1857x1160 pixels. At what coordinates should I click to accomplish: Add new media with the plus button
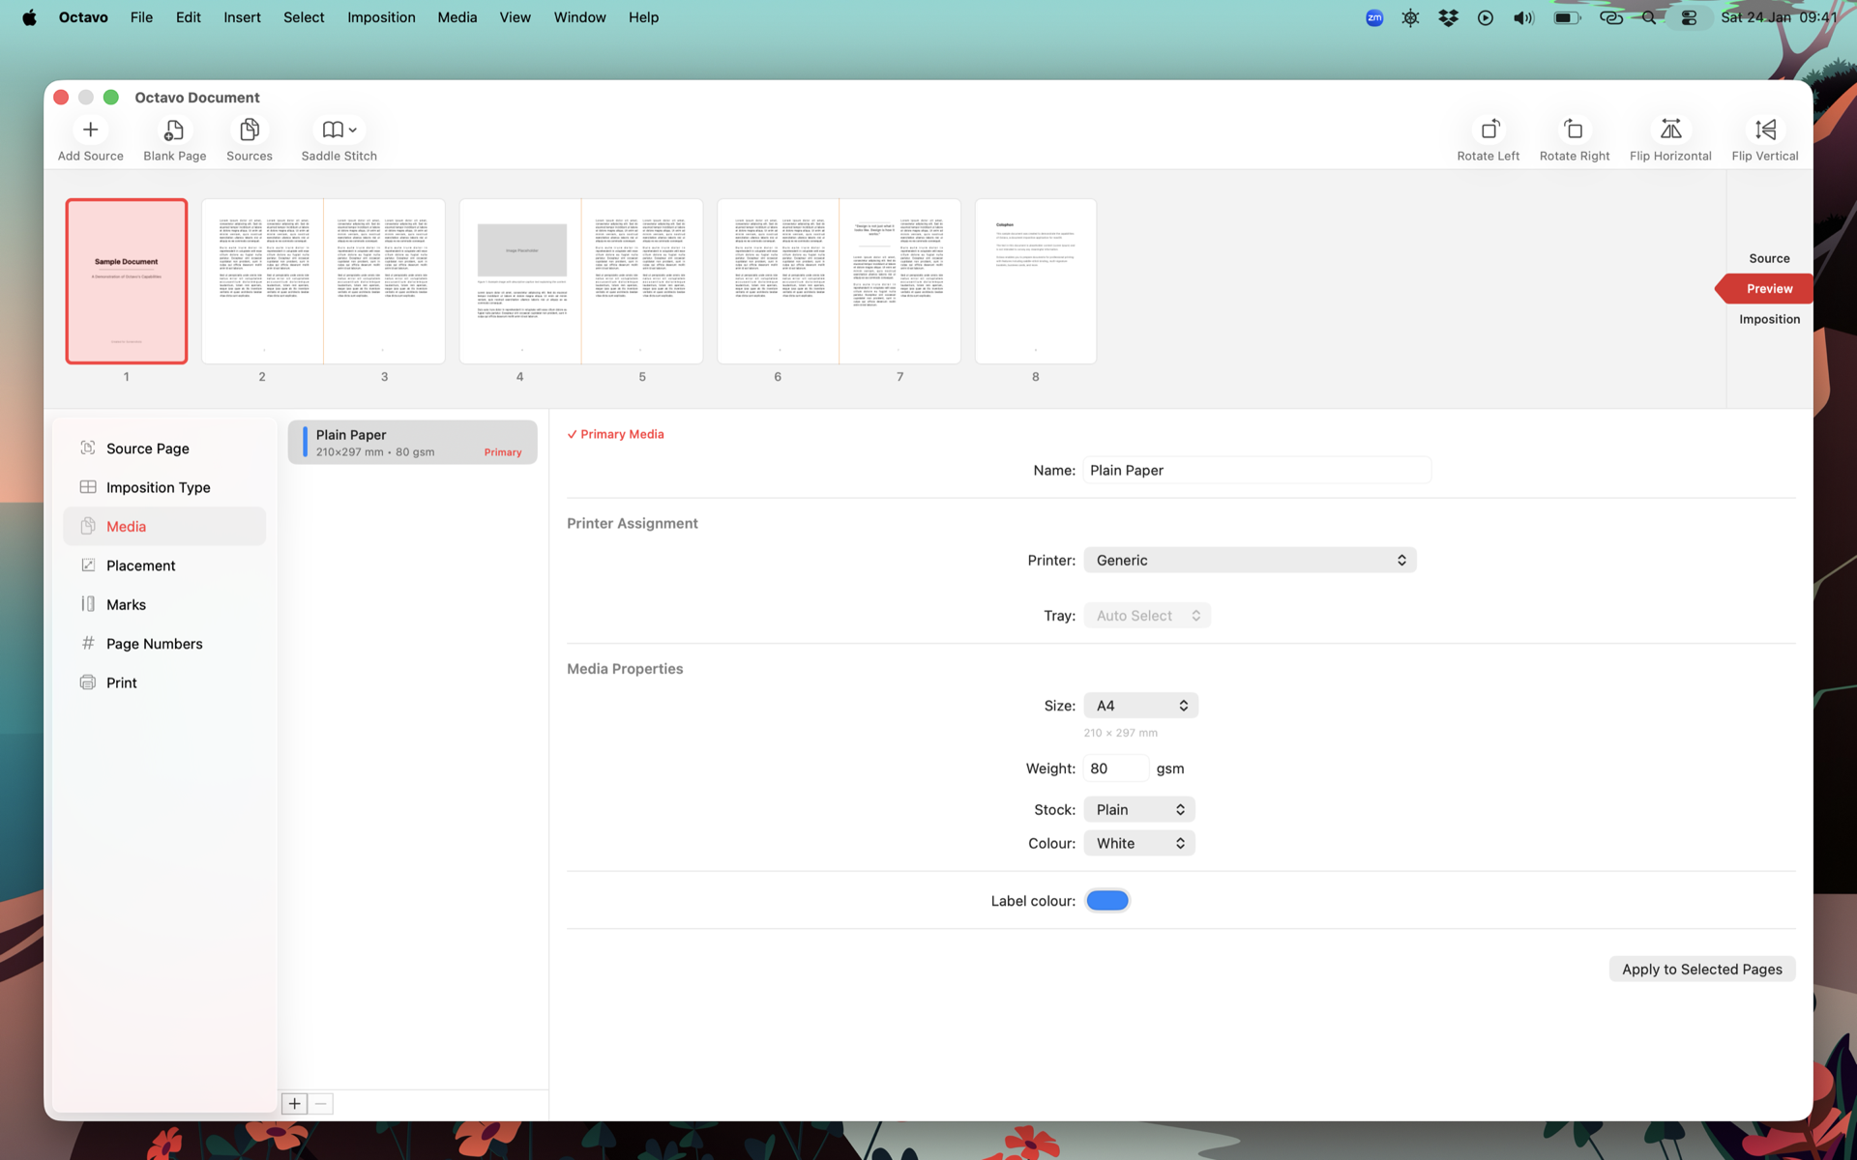[294, 1103]
